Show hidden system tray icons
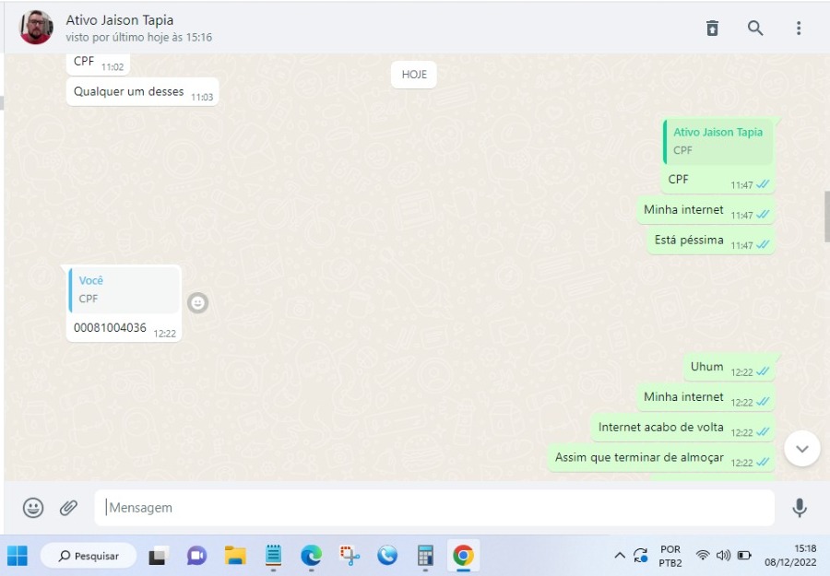The height and width of the screenshot is (576, 830). pyautogui.click(x=619, y=556)
